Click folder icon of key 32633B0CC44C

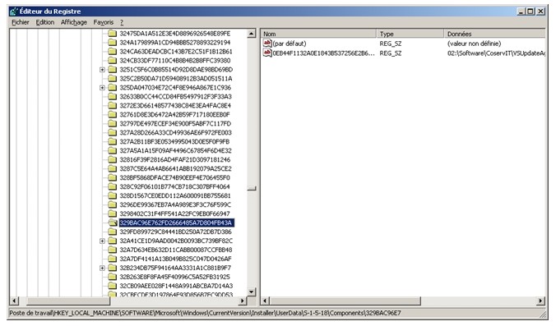(113, 97)
